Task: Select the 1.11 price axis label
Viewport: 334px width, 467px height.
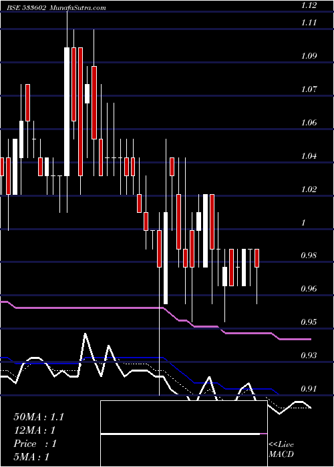Action: [309, 23]
